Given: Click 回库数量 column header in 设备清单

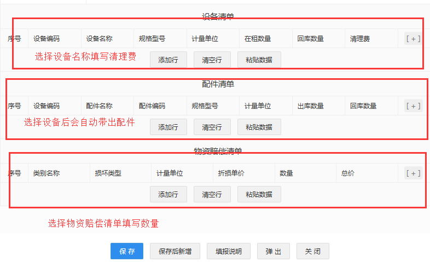Looking at the screenshot, I should tap(310, 39).
